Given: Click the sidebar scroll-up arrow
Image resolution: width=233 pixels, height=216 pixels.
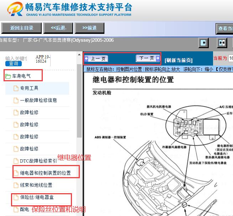Looking at the screenshot, I should pyautogui.click(x=79, y=55).
